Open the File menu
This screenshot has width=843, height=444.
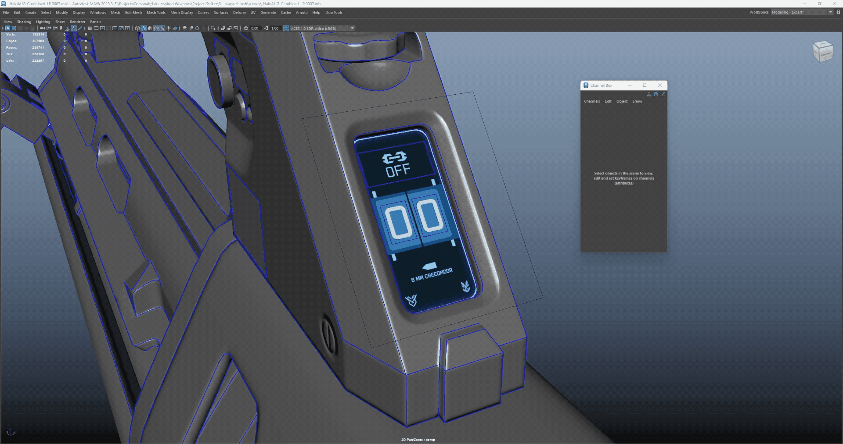tap(6, 13)
